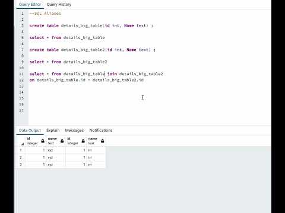Click 'details_big_table2.id' on line 12

click(118, 80)
